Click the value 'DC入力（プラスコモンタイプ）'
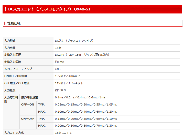This screenshot has width=183, height=135. point(74,41)
